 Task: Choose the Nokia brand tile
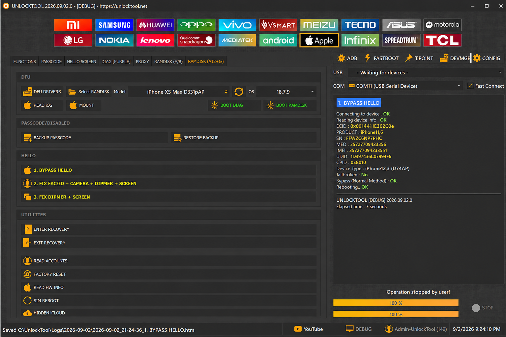[x=114, y=40]
